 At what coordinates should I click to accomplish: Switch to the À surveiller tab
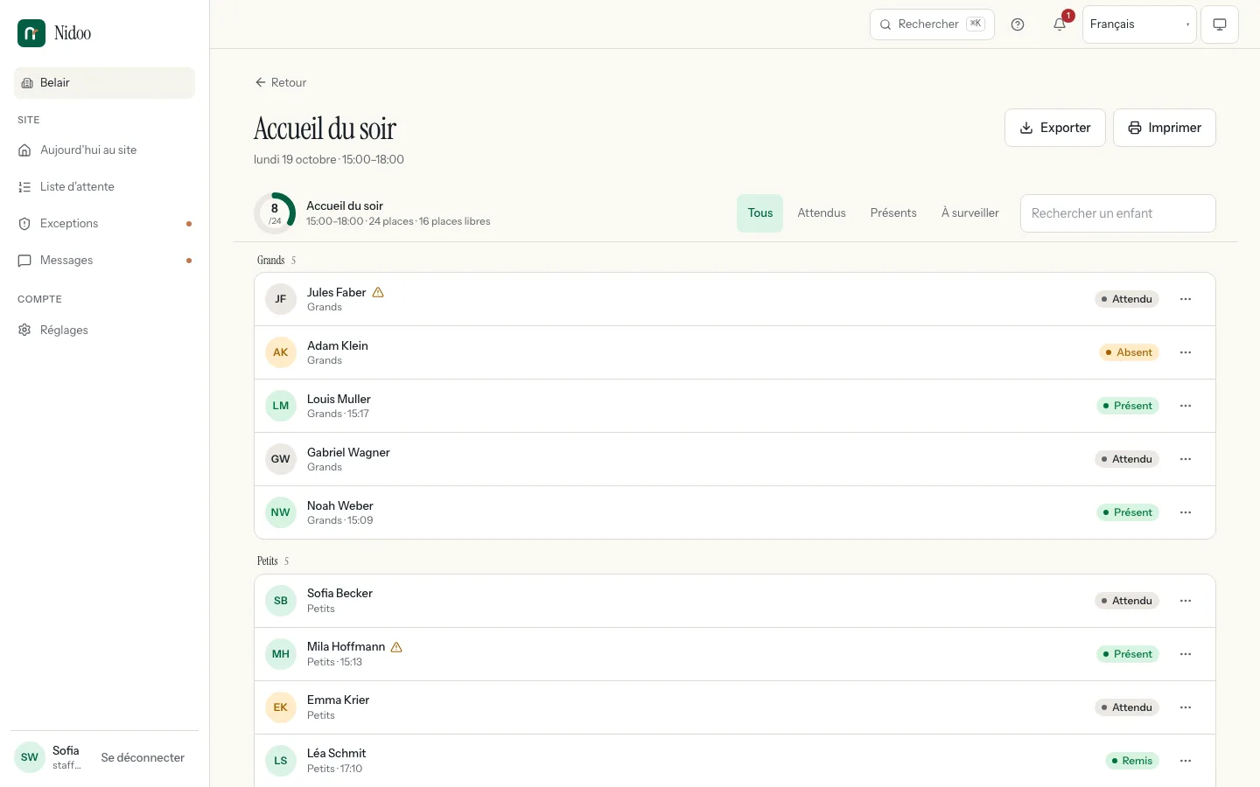click(x=969, y=213)
